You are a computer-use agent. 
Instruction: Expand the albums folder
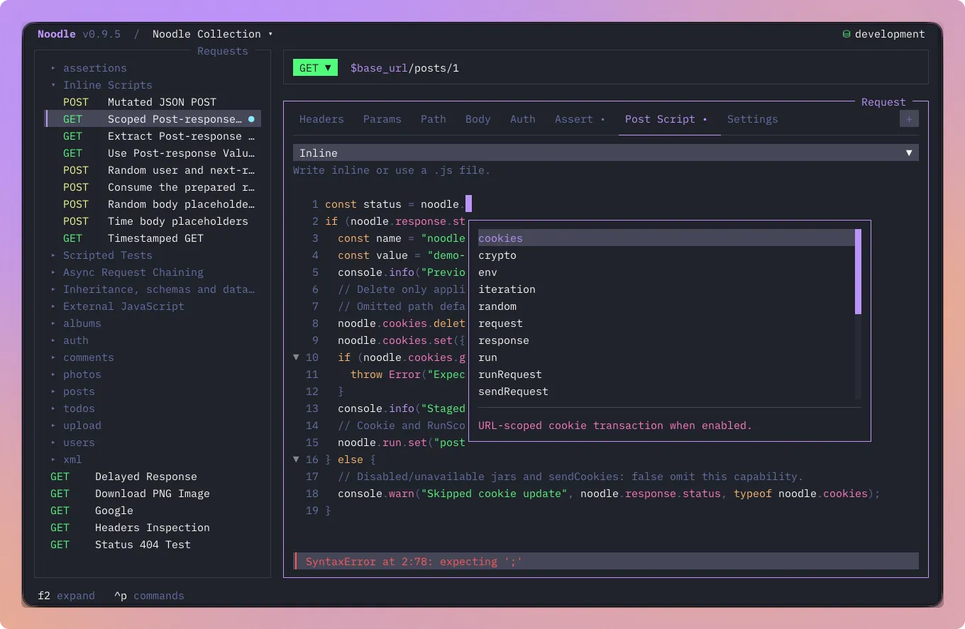click(76, 323)
